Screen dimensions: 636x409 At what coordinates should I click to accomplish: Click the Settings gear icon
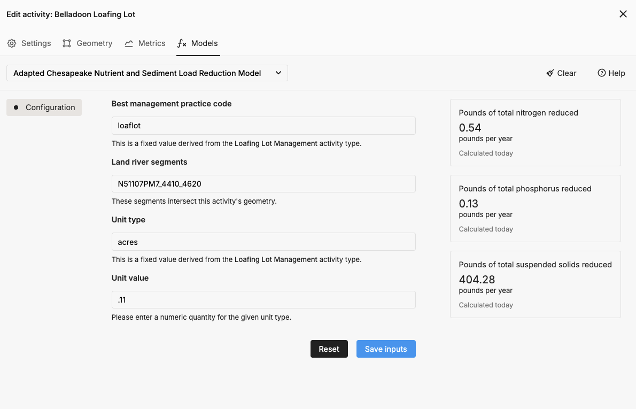pos(12,43)
